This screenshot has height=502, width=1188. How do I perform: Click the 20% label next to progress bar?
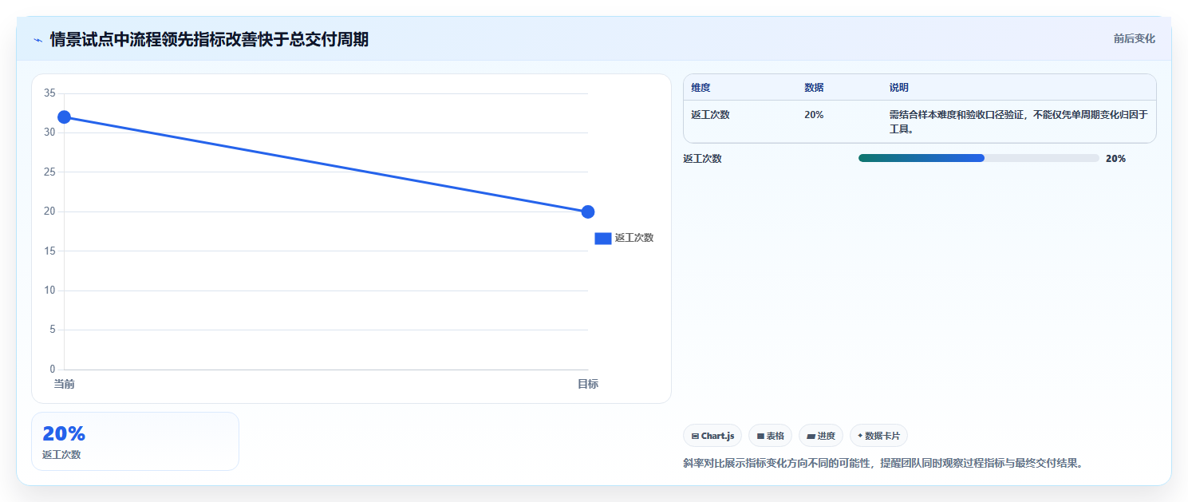pos(1115,158)
